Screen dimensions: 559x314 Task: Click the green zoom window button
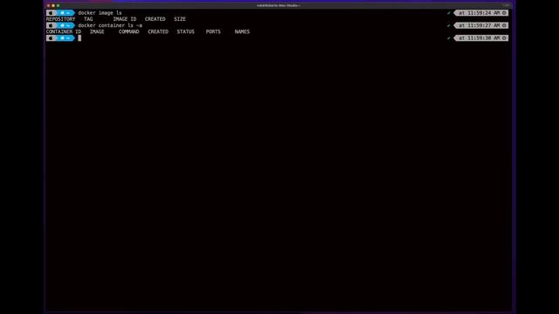tap(58, 6)
